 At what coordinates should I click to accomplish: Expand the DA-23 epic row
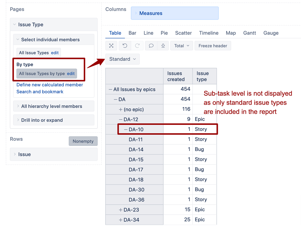pos(121,210)
